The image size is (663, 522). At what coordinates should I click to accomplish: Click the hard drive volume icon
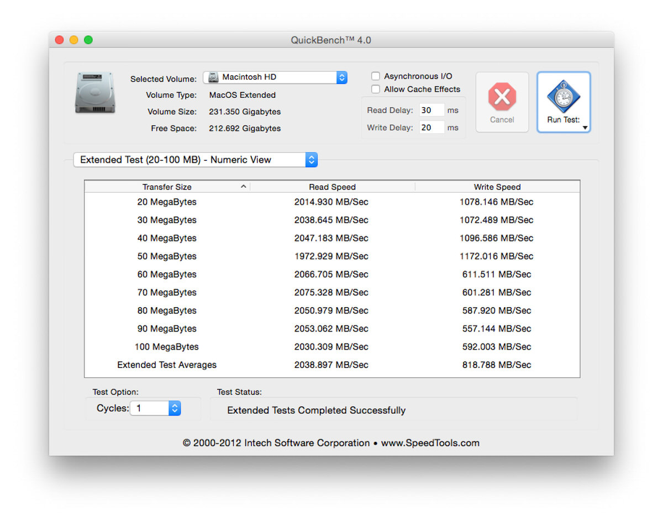pos(95,93)
